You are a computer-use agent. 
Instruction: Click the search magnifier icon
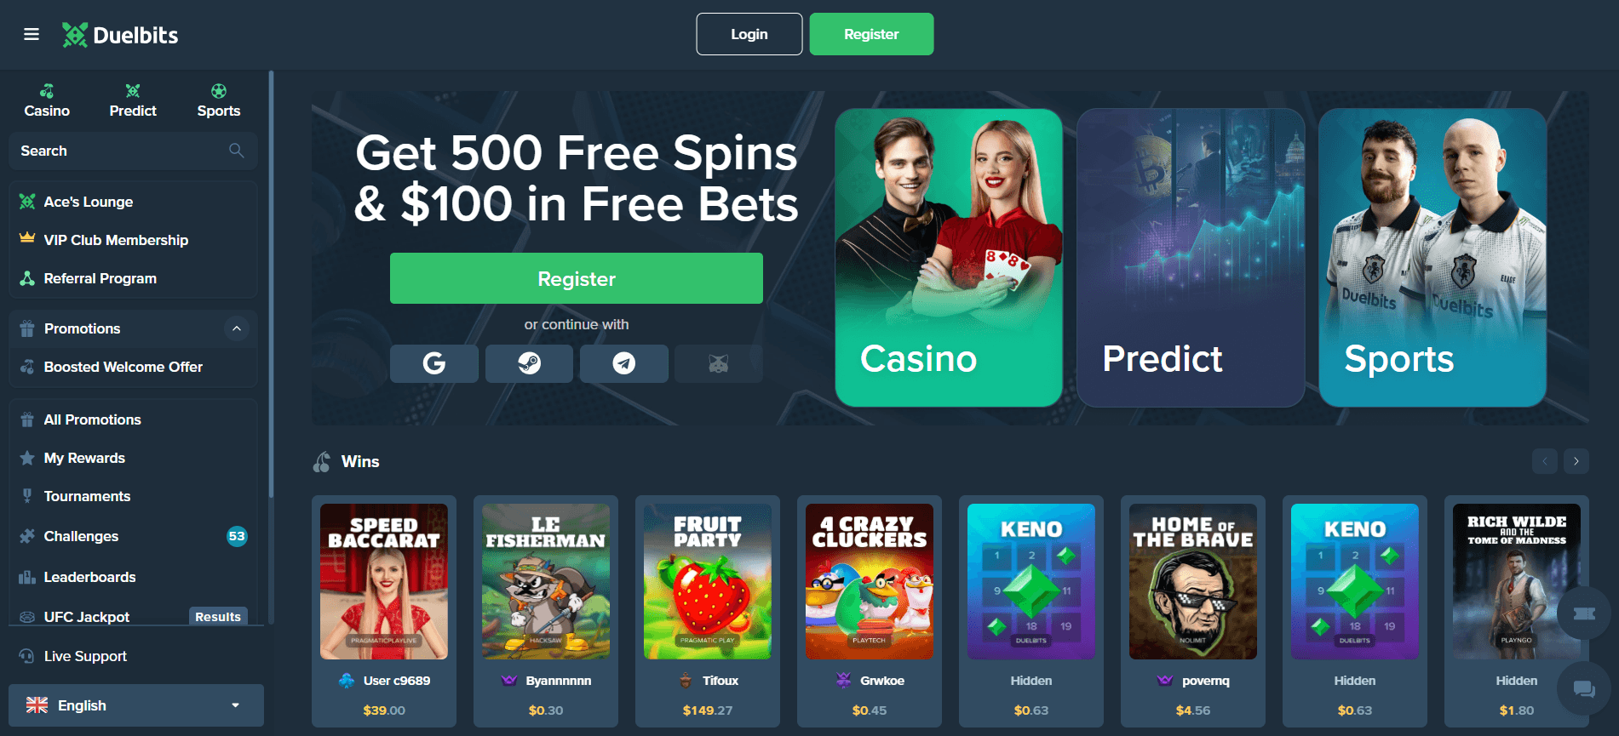[x=237, y=151]
